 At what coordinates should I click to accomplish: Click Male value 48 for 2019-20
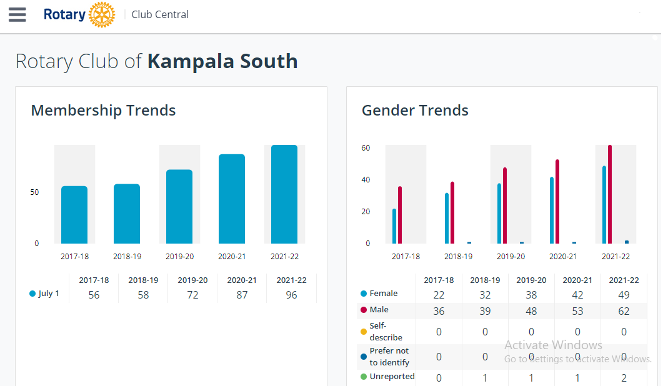pyautogui.click(x=532, y=311)
